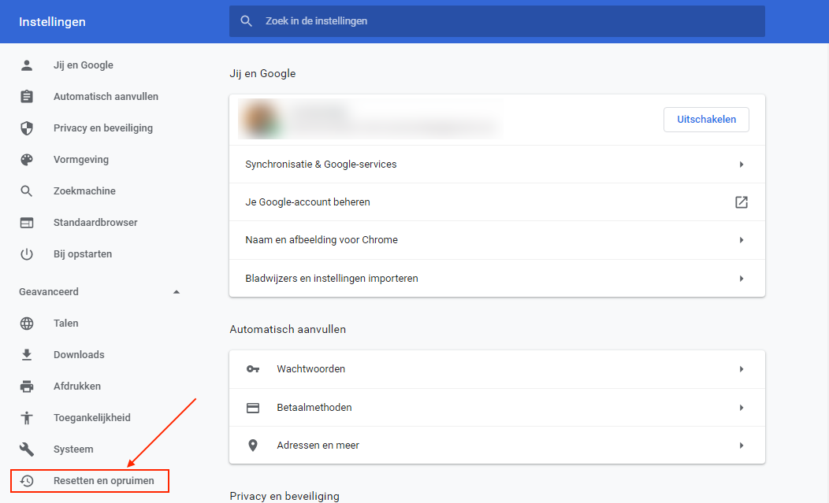Screen dimensions: 829x503
Task: Click the browser window icon for Standaardbrowser
Action: pyautogui.click(x=27, y=223)
